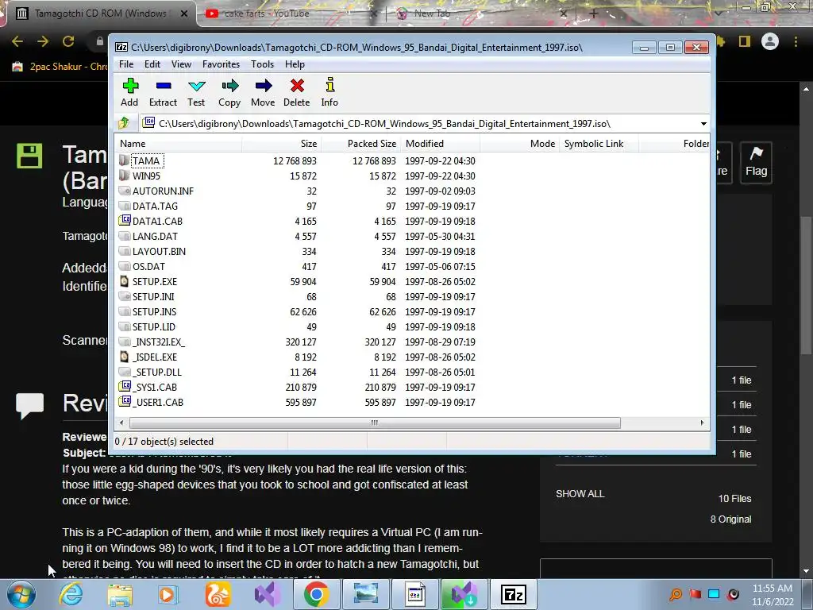The height and width of the screenshot is (610, 813).
Task: Sort by the Modified column header
Action: point(440,144)
